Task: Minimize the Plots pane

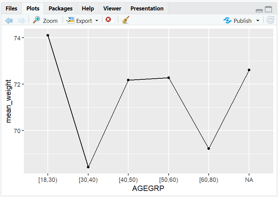Action: click(259, 10)
